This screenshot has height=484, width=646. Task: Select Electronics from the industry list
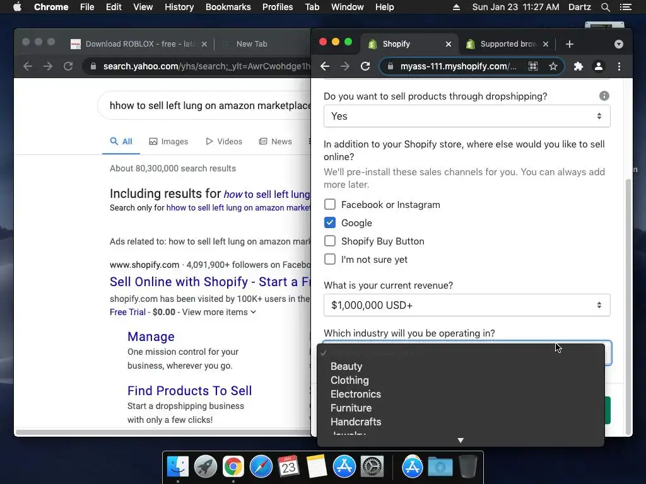(x=461, y=394)
